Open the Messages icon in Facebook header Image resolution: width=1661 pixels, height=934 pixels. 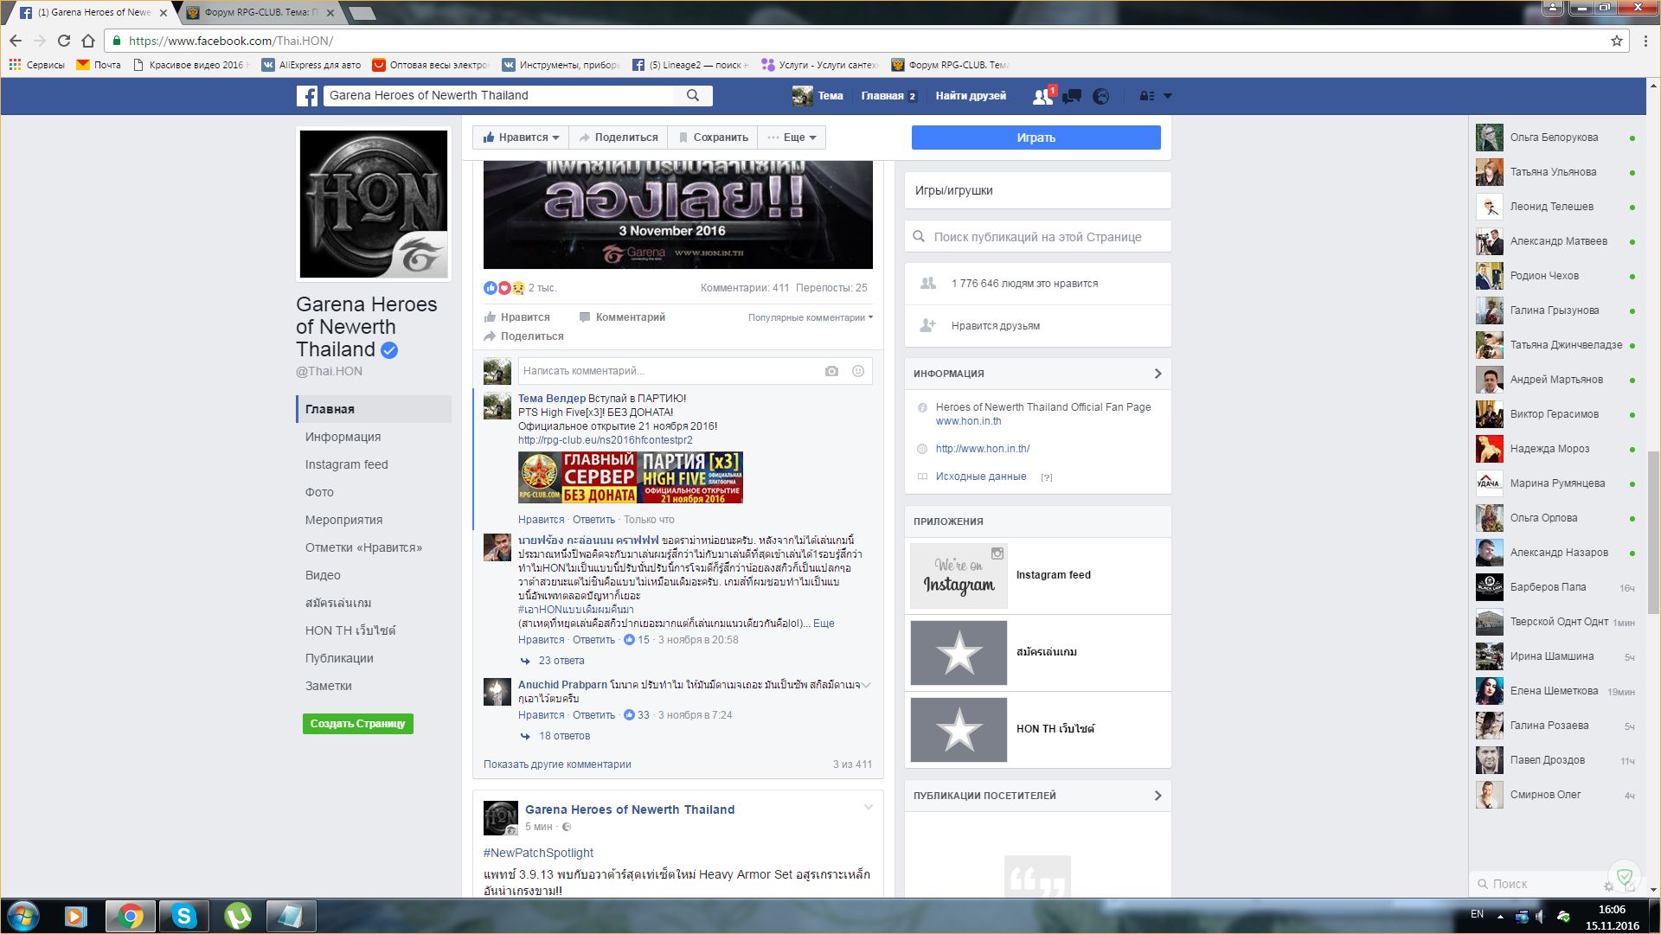click(x=1072, y=96)
